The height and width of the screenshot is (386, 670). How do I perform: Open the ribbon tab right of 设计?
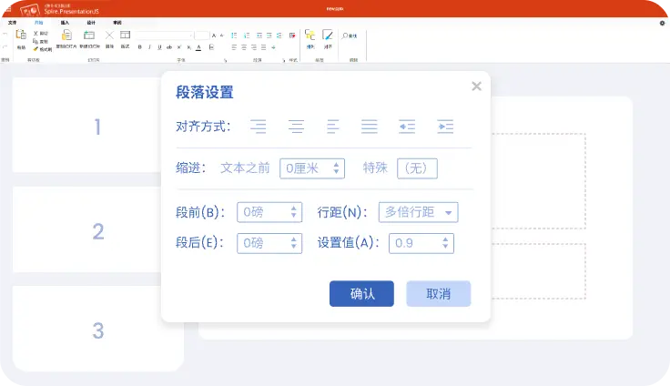click(x=117, y=23)
